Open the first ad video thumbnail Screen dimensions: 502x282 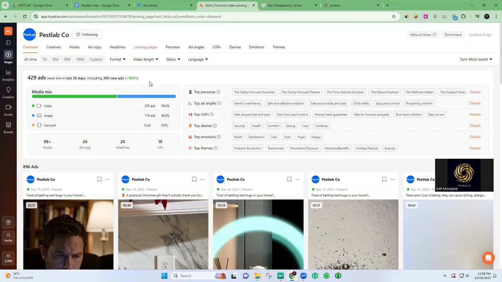pos(68,235)
